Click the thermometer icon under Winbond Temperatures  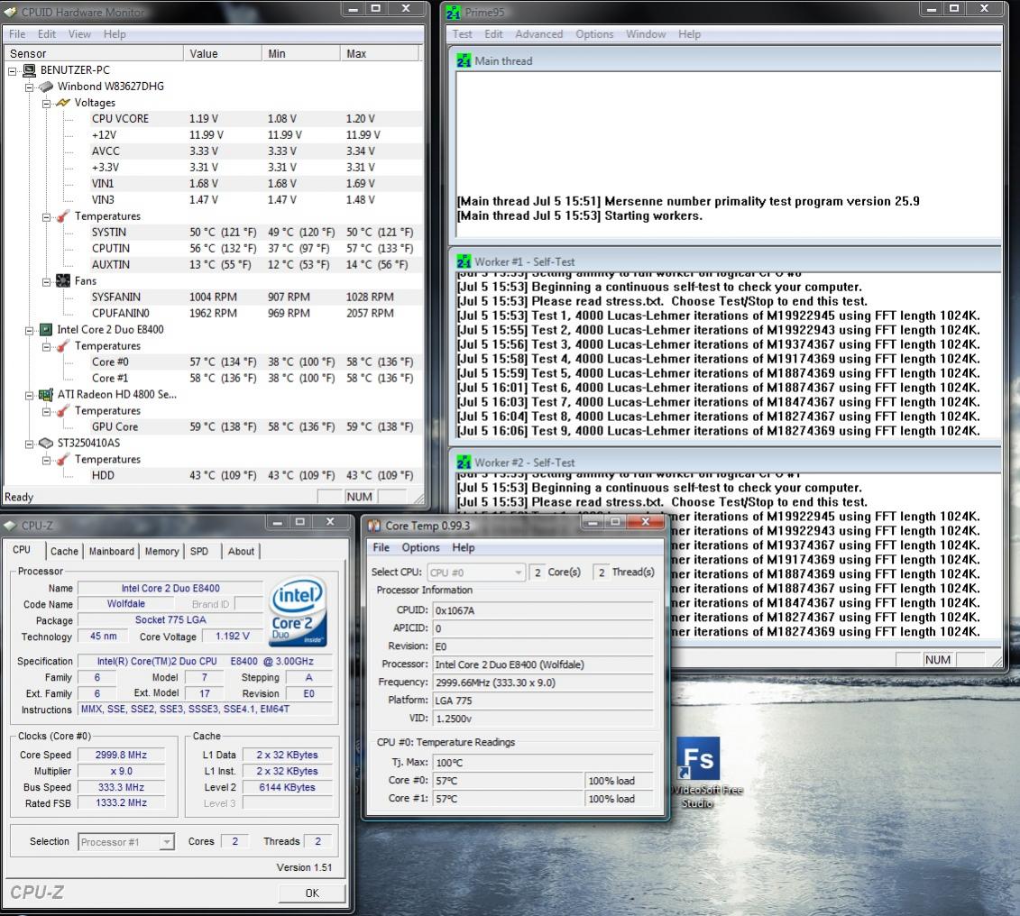tap(63, 216)
